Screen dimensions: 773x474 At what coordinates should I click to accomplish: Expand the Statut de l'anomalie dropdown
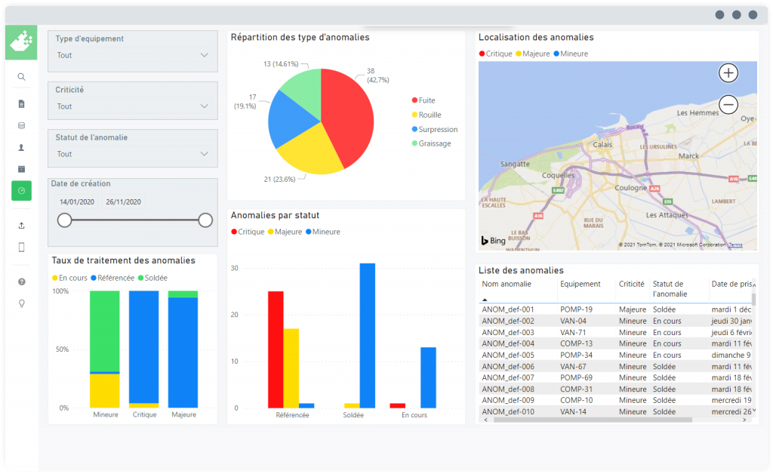point(132,154)
